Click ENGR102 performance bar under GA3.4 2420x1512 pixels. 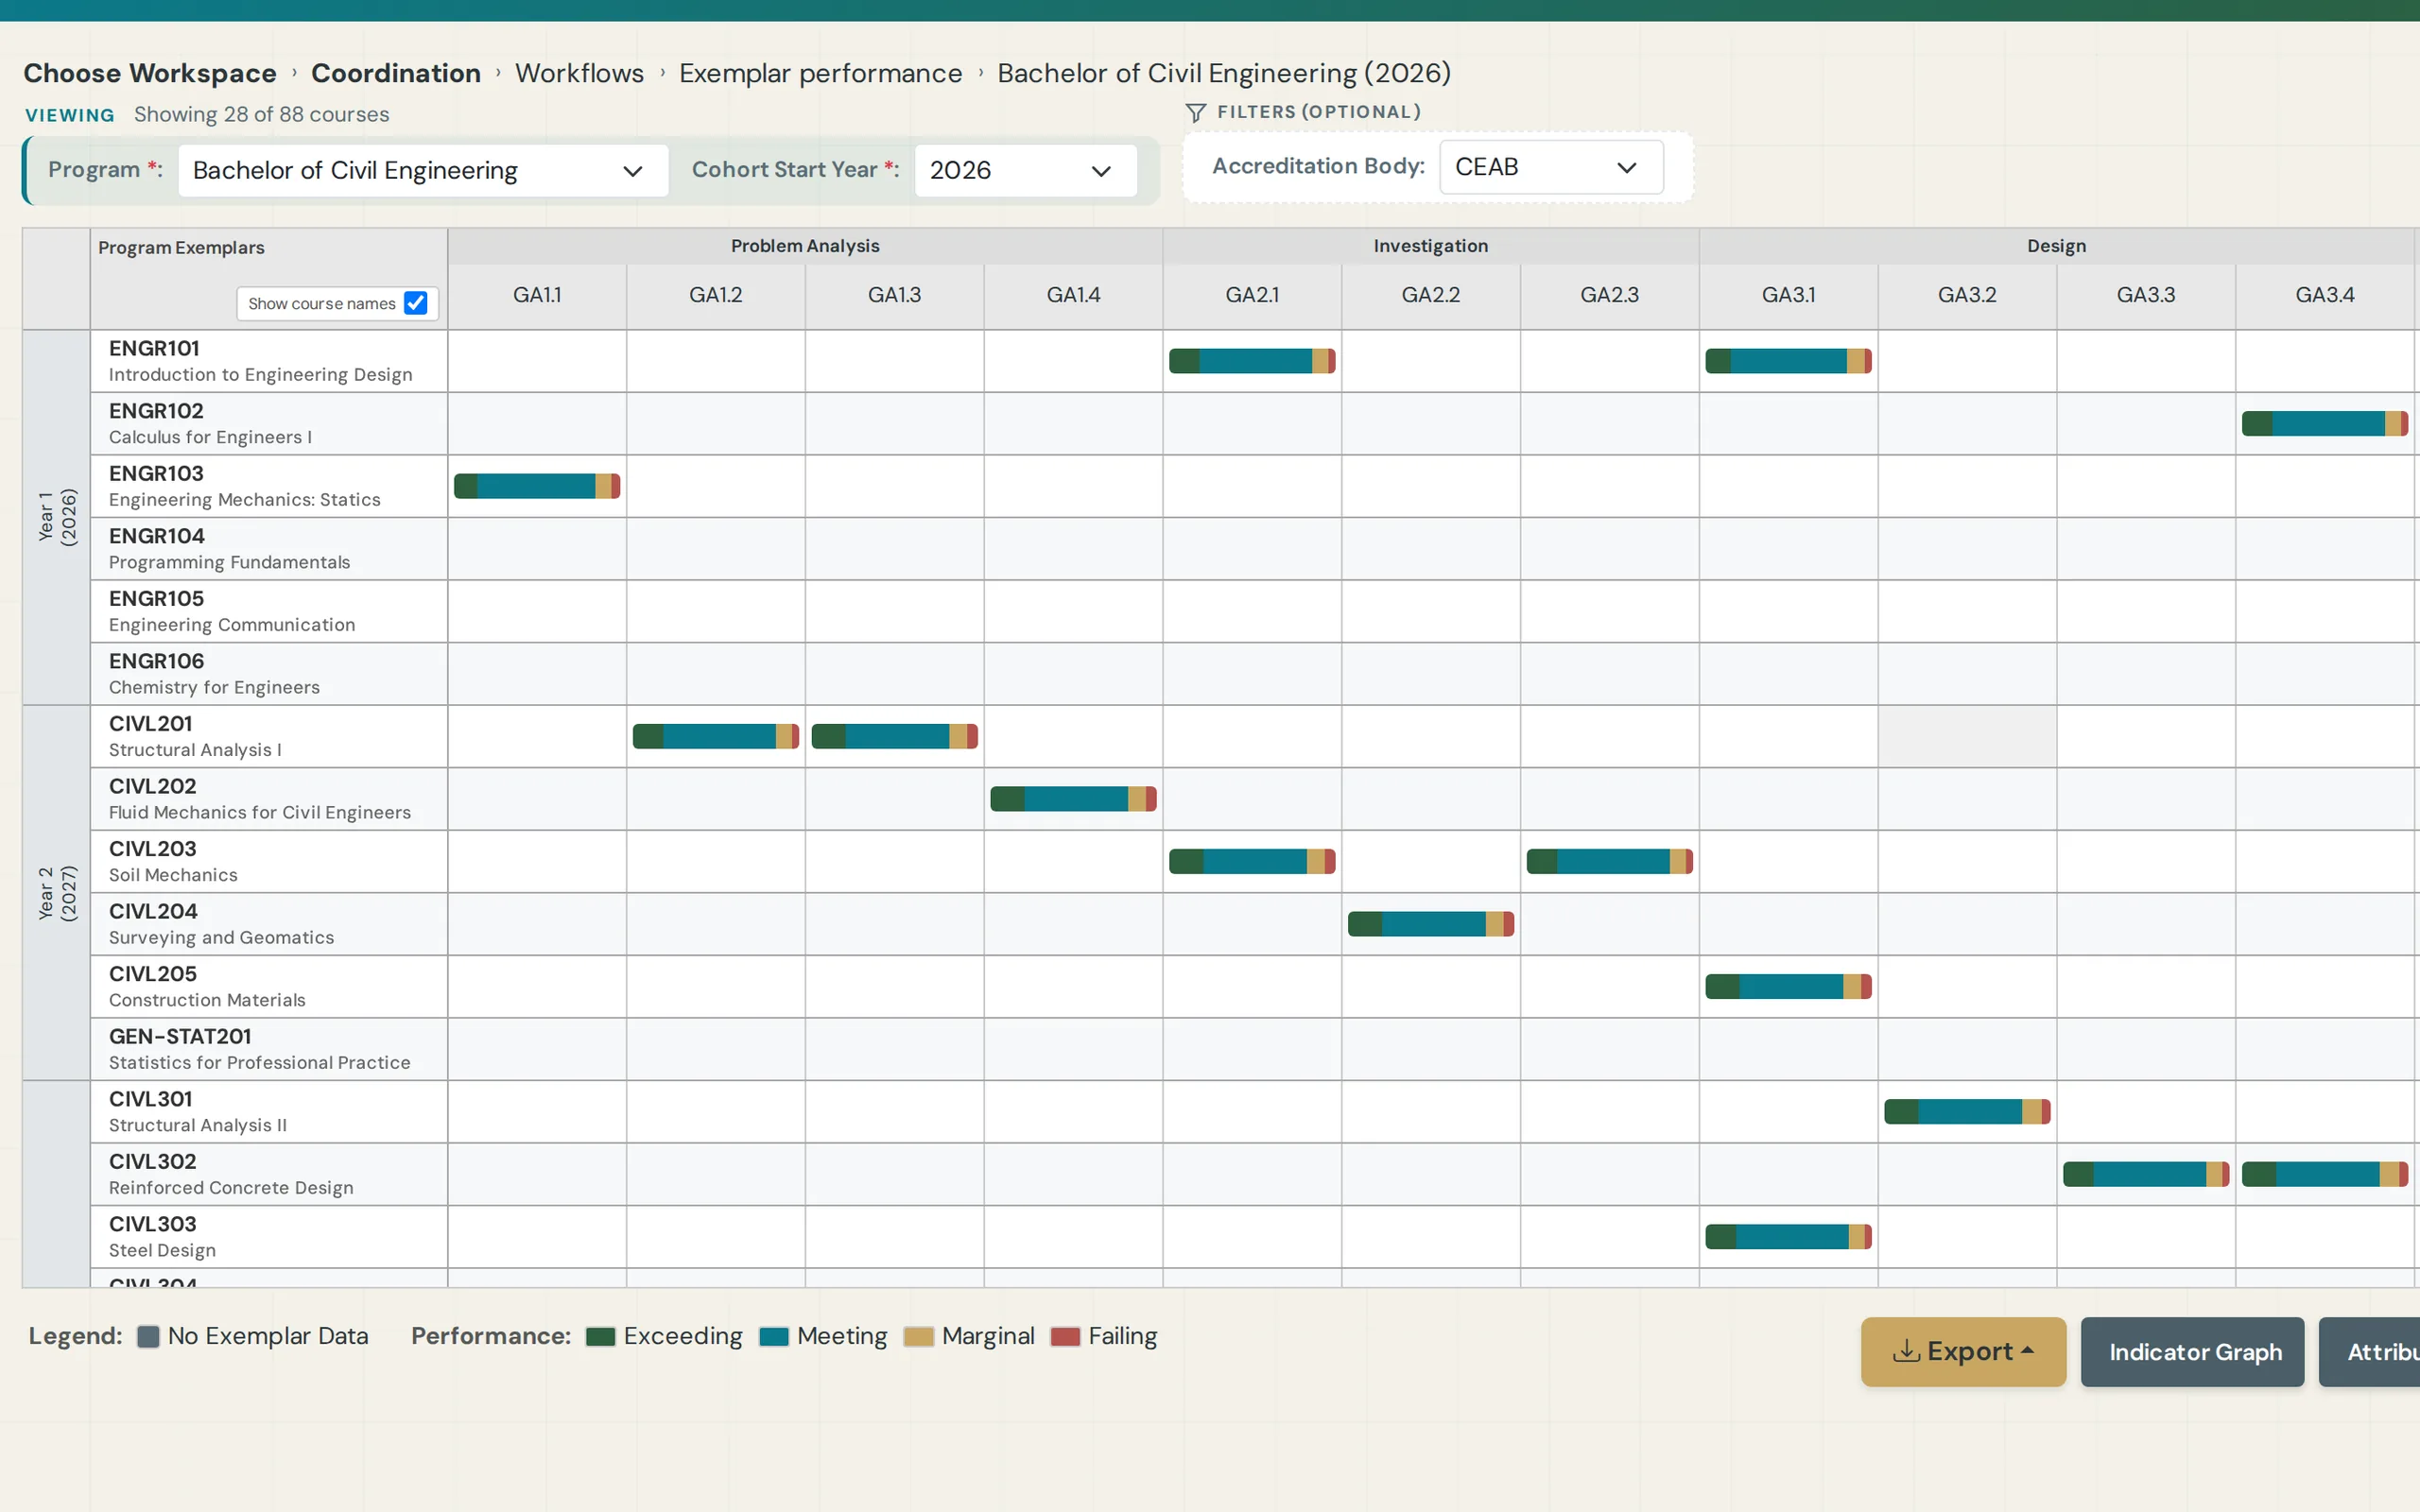pyautogui.click(x=2325, y=424)
